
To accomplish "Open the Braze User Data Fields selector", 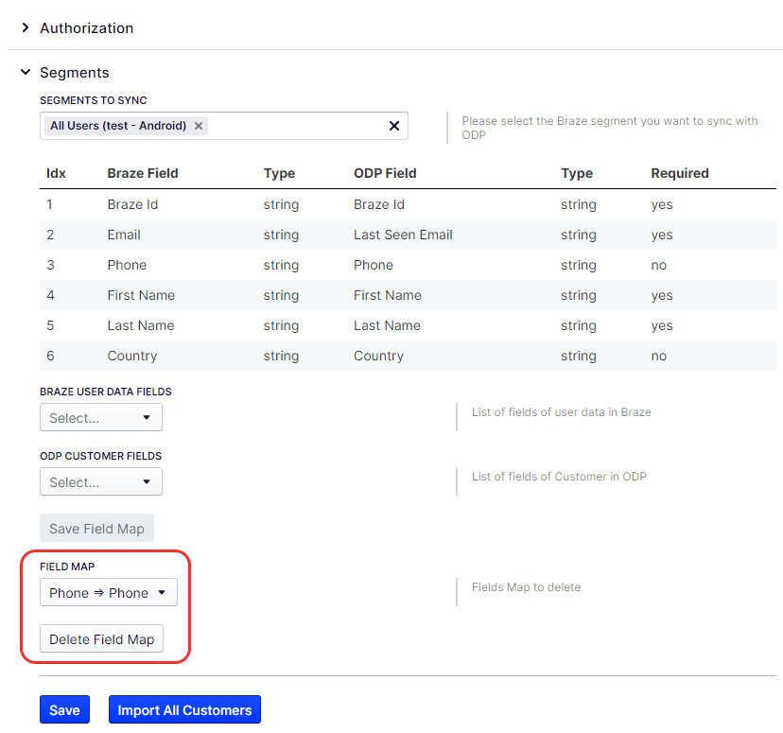I will click(101, 417).
